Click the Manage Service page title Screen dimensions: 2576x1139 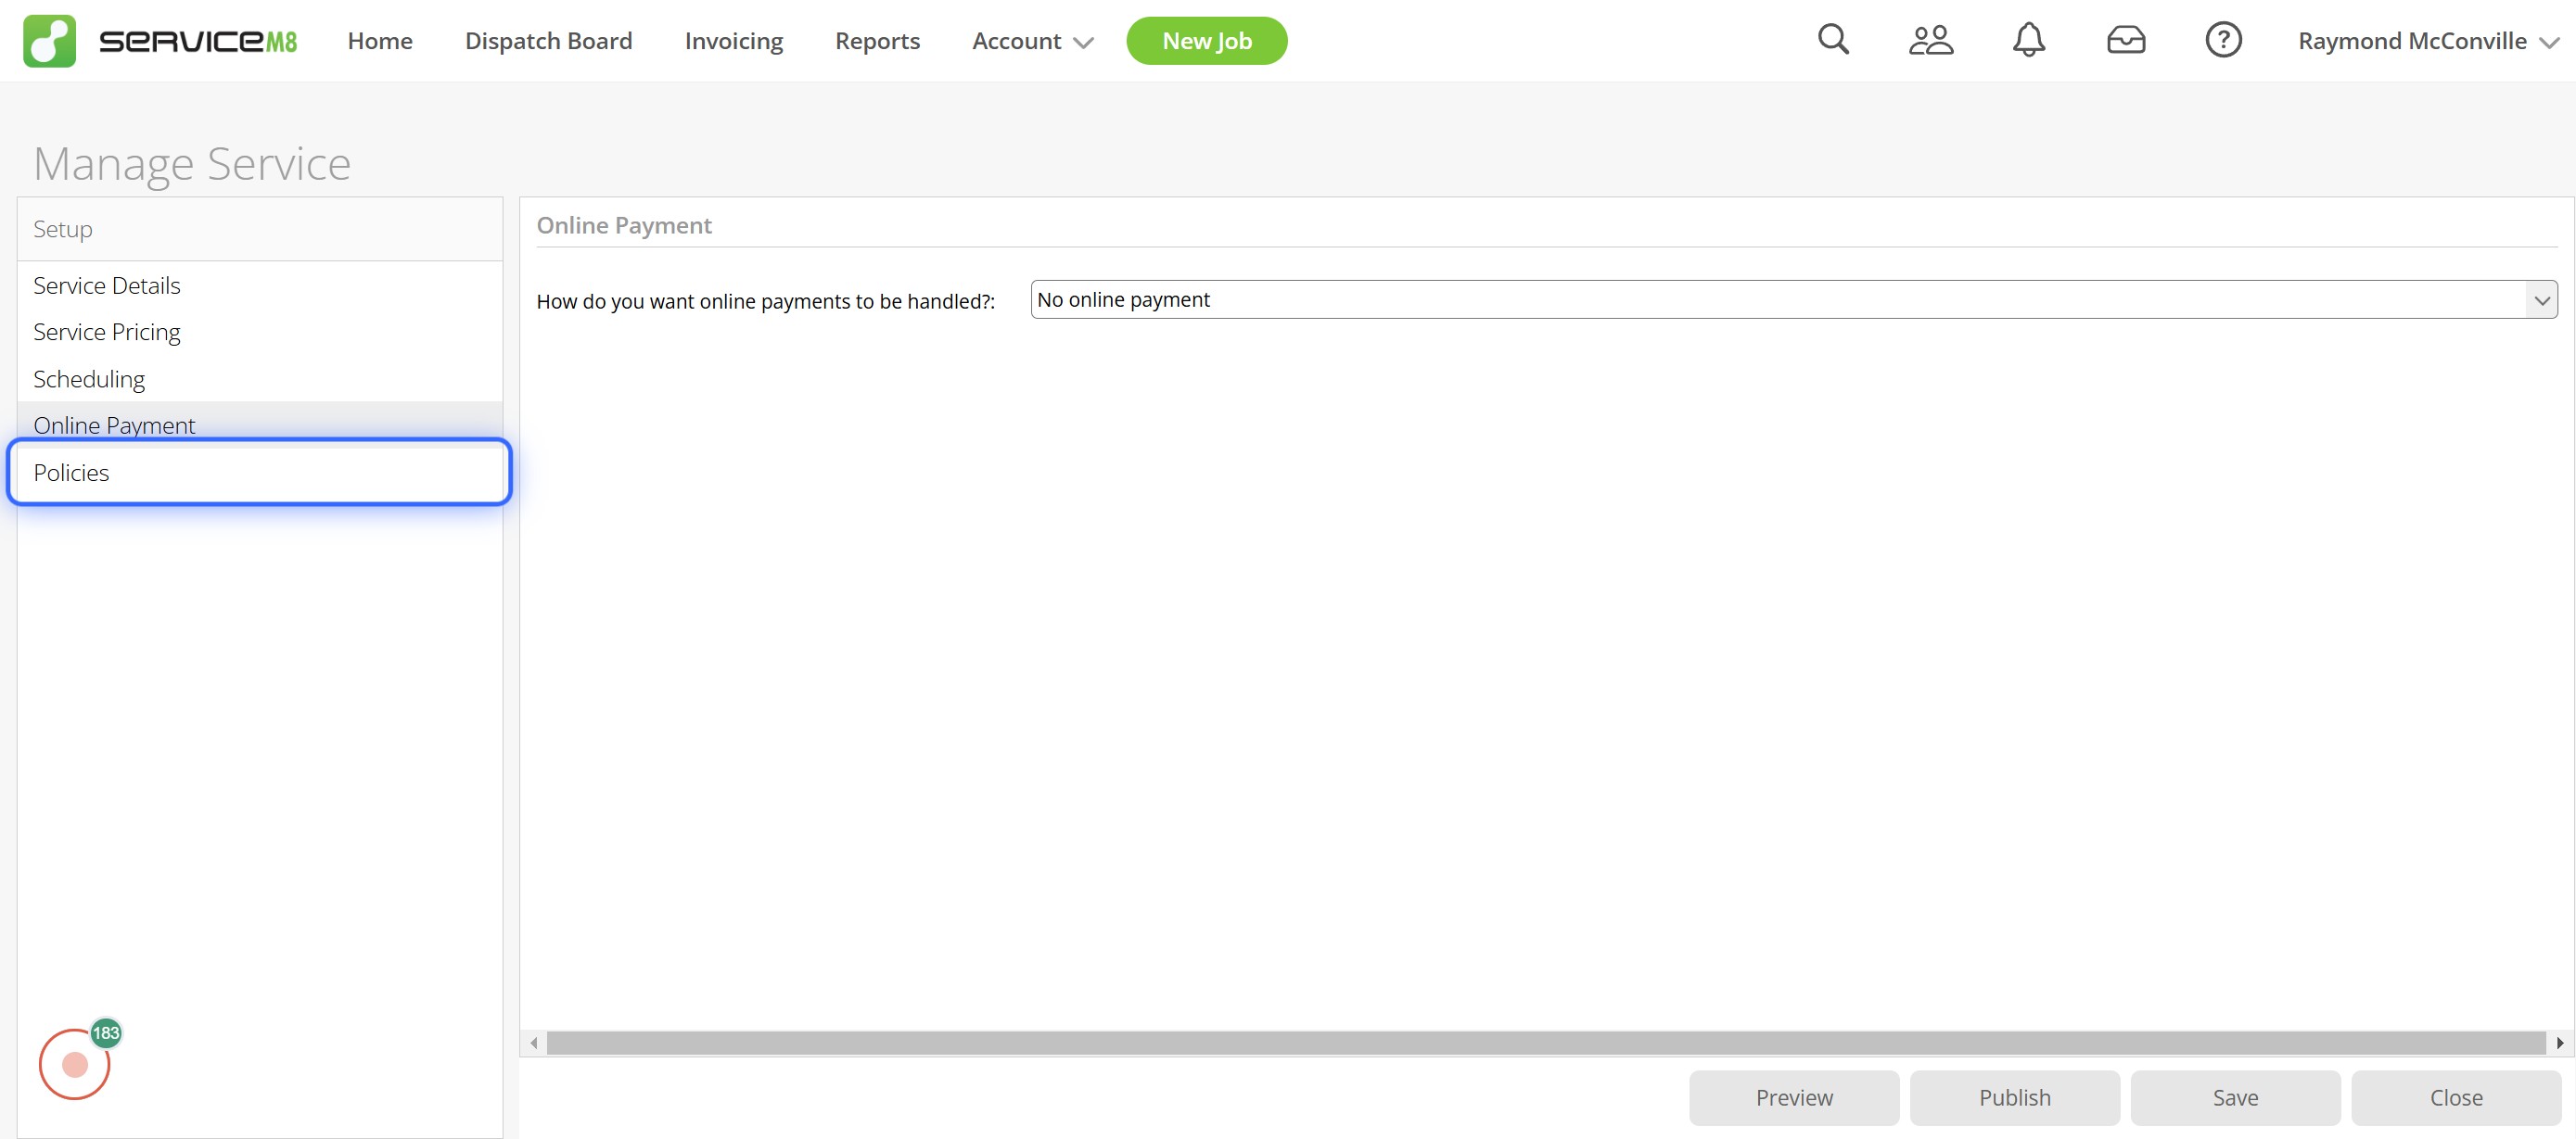(192, 163)
